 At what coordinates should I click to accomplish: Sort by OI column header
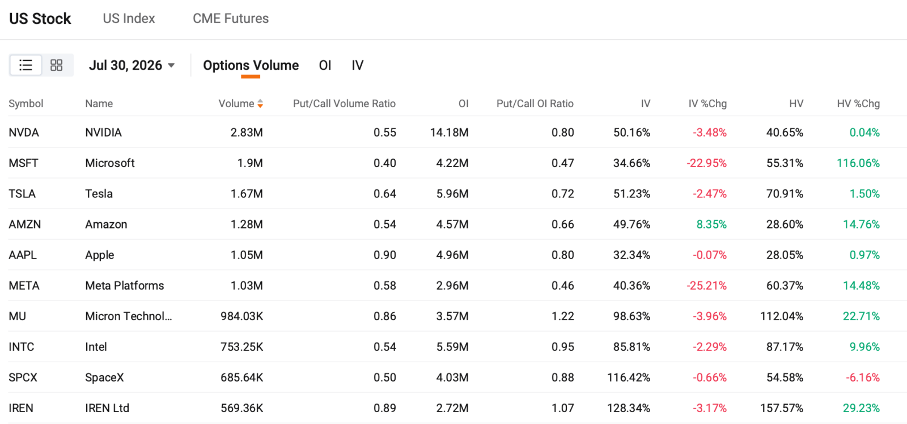(463, 104)
